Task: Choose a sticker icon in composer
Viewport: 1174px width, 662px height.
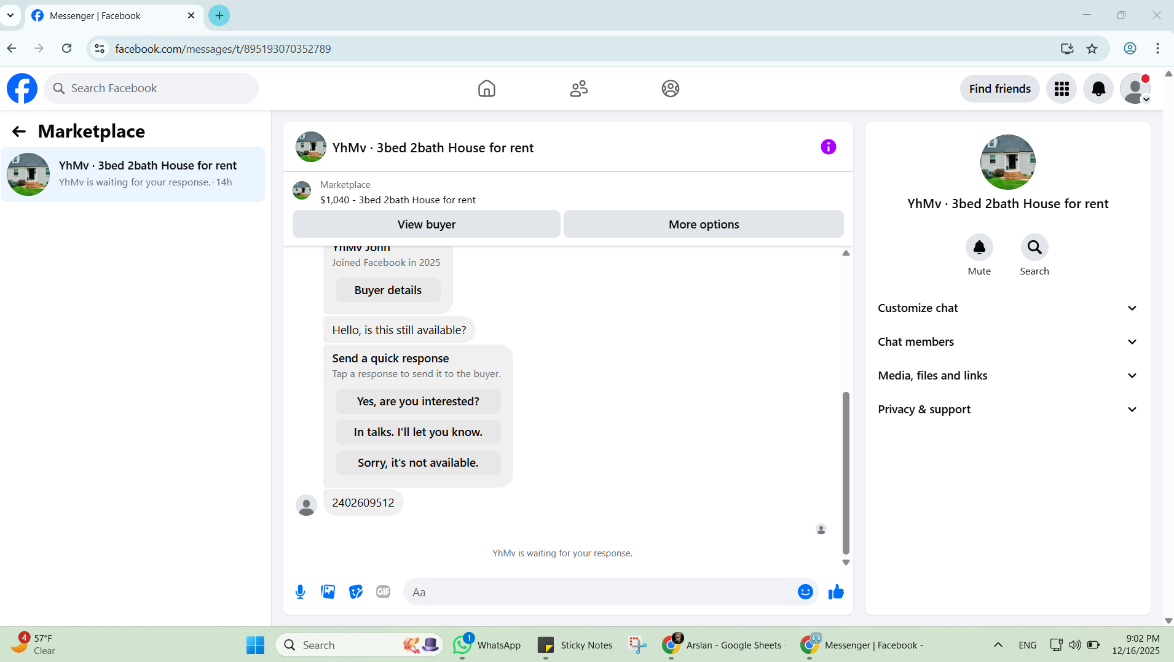Action: (356, 592)
